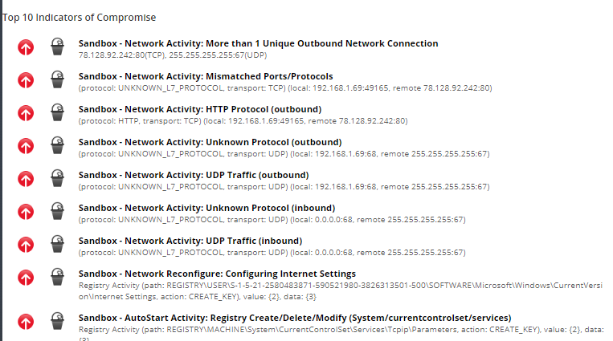Click red severity arrow for HTTP Protocol (outbound)
This screenshot has height=341, width=613.
[x=26, y=113]
